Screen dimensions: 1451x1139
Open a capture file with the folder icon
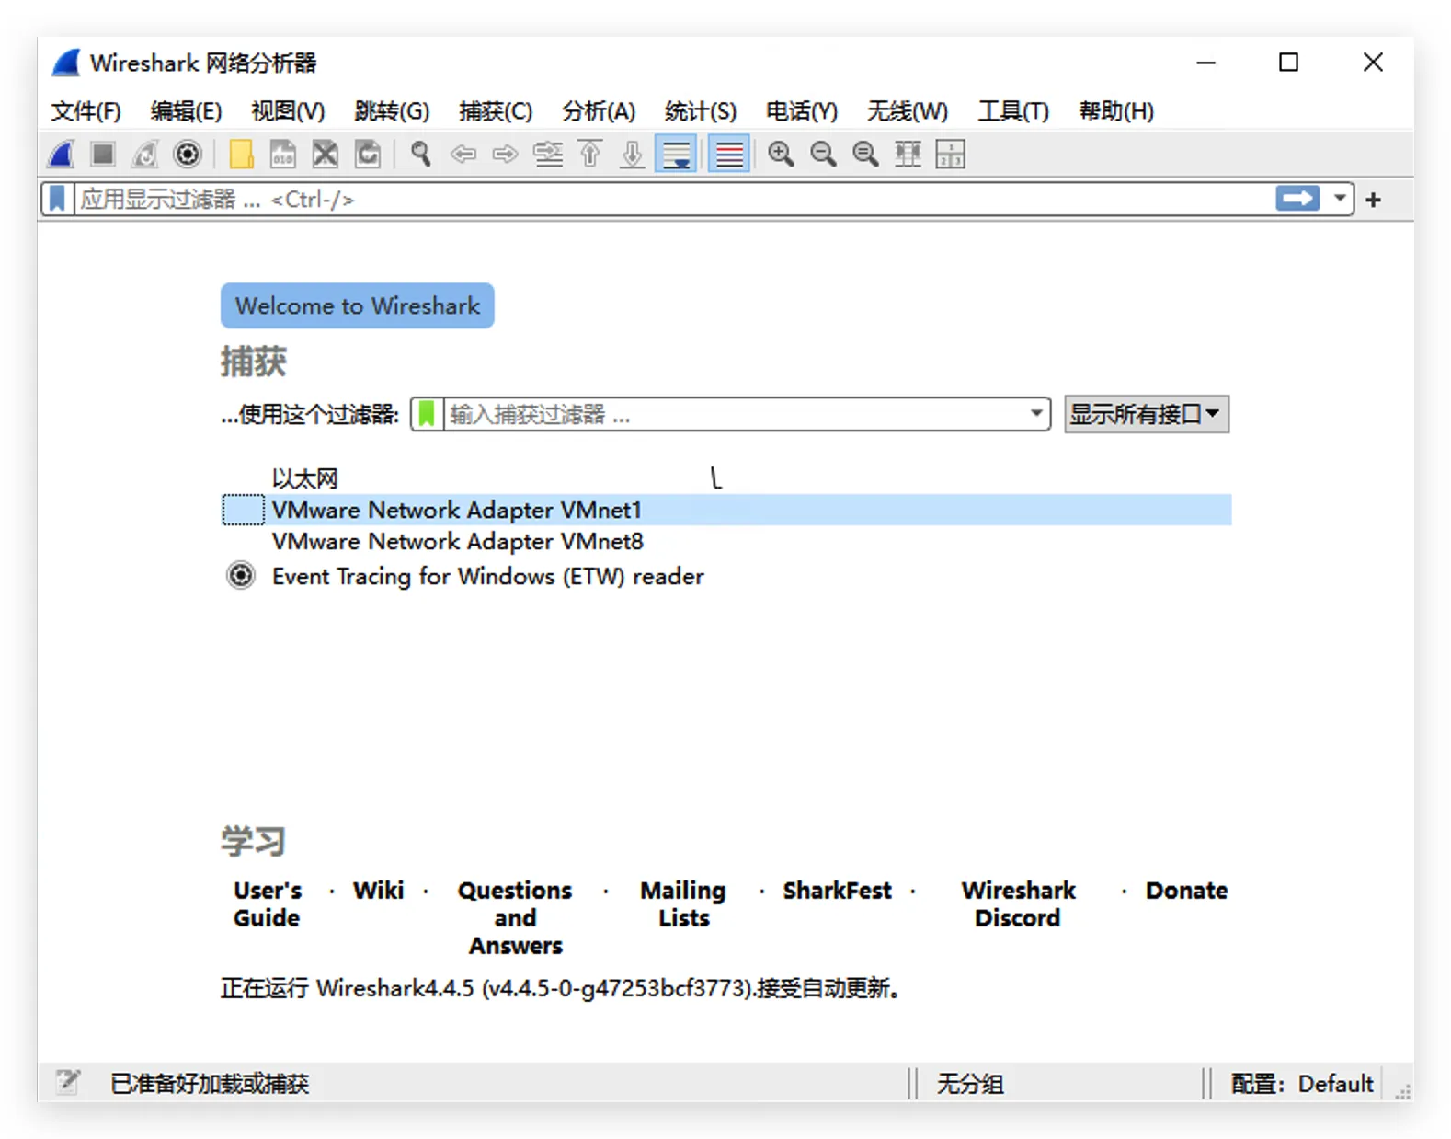[x=241, y=154]
